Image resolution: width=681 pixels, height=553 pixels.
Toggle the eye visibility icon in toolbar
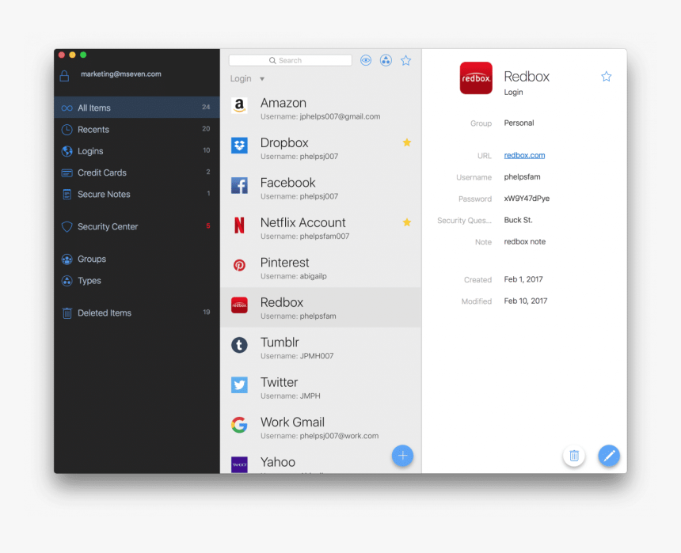366,60
